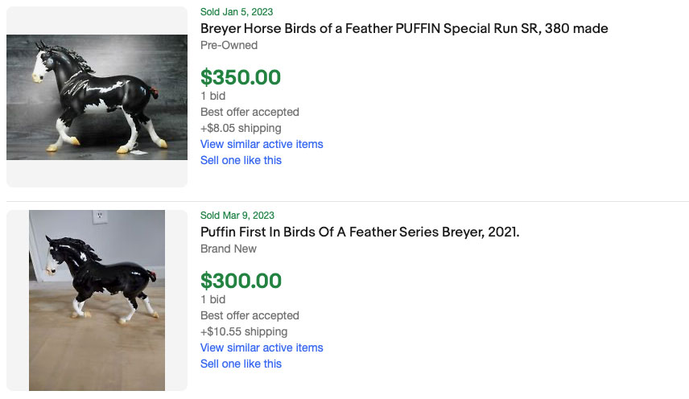Click the $350.00 sold price
This screenshot has width=689, height=399.
(x=241, y=77)
